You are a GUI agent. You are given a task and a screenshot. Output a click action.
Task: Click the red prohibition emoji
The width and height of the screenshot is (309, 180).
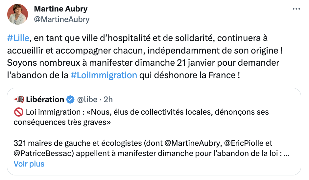click(x=18, y=112)
